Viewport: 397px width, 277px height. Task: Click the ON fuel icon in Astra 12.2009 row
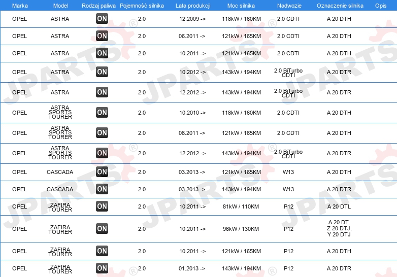click(102, 18)
